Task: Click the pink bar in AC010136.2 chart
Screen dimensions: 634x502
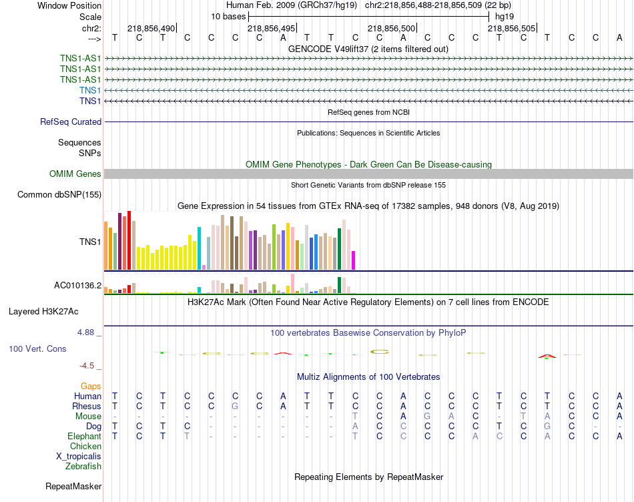Action: (292, 284)
